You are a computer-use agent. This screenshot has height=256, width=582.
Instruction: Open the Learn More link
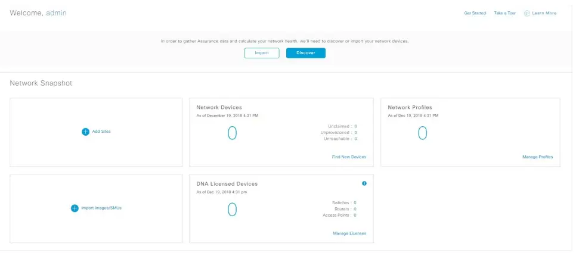pyautogui.click(x=544, y=13)
